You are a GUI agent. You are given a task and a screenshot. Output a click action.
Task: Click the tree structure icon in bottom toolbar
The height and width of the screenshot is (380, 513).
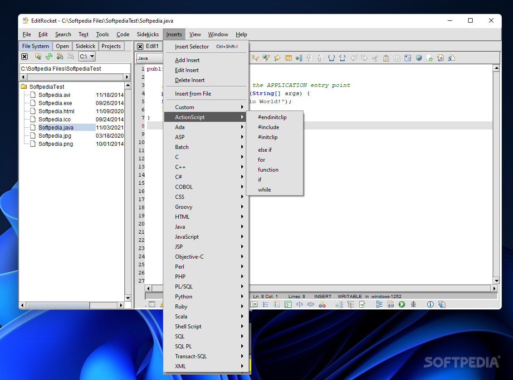point(351,304)
